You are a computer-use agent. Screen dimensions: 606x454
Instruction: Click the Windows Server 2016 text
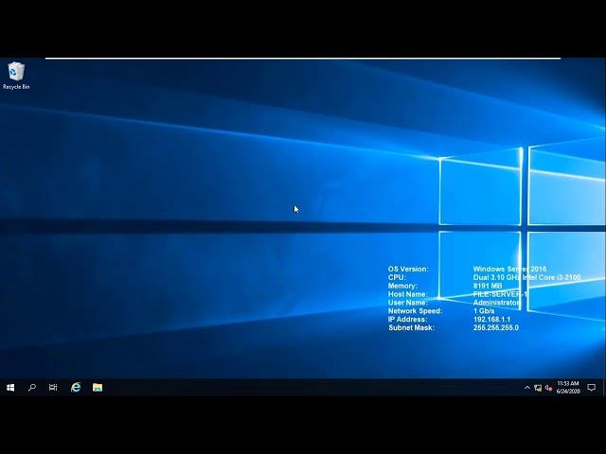click(x=509, y=269)
